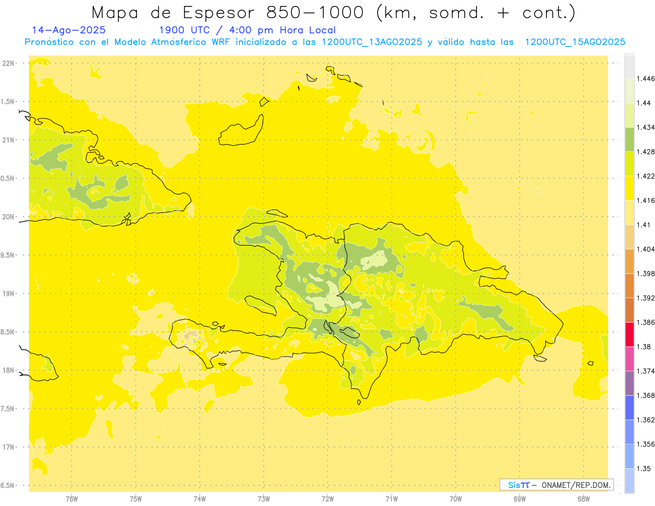Click the legend value '1.446'
The height and width of the screenshot is (506, 655).
pyautogui.click(x=647, y=79)
